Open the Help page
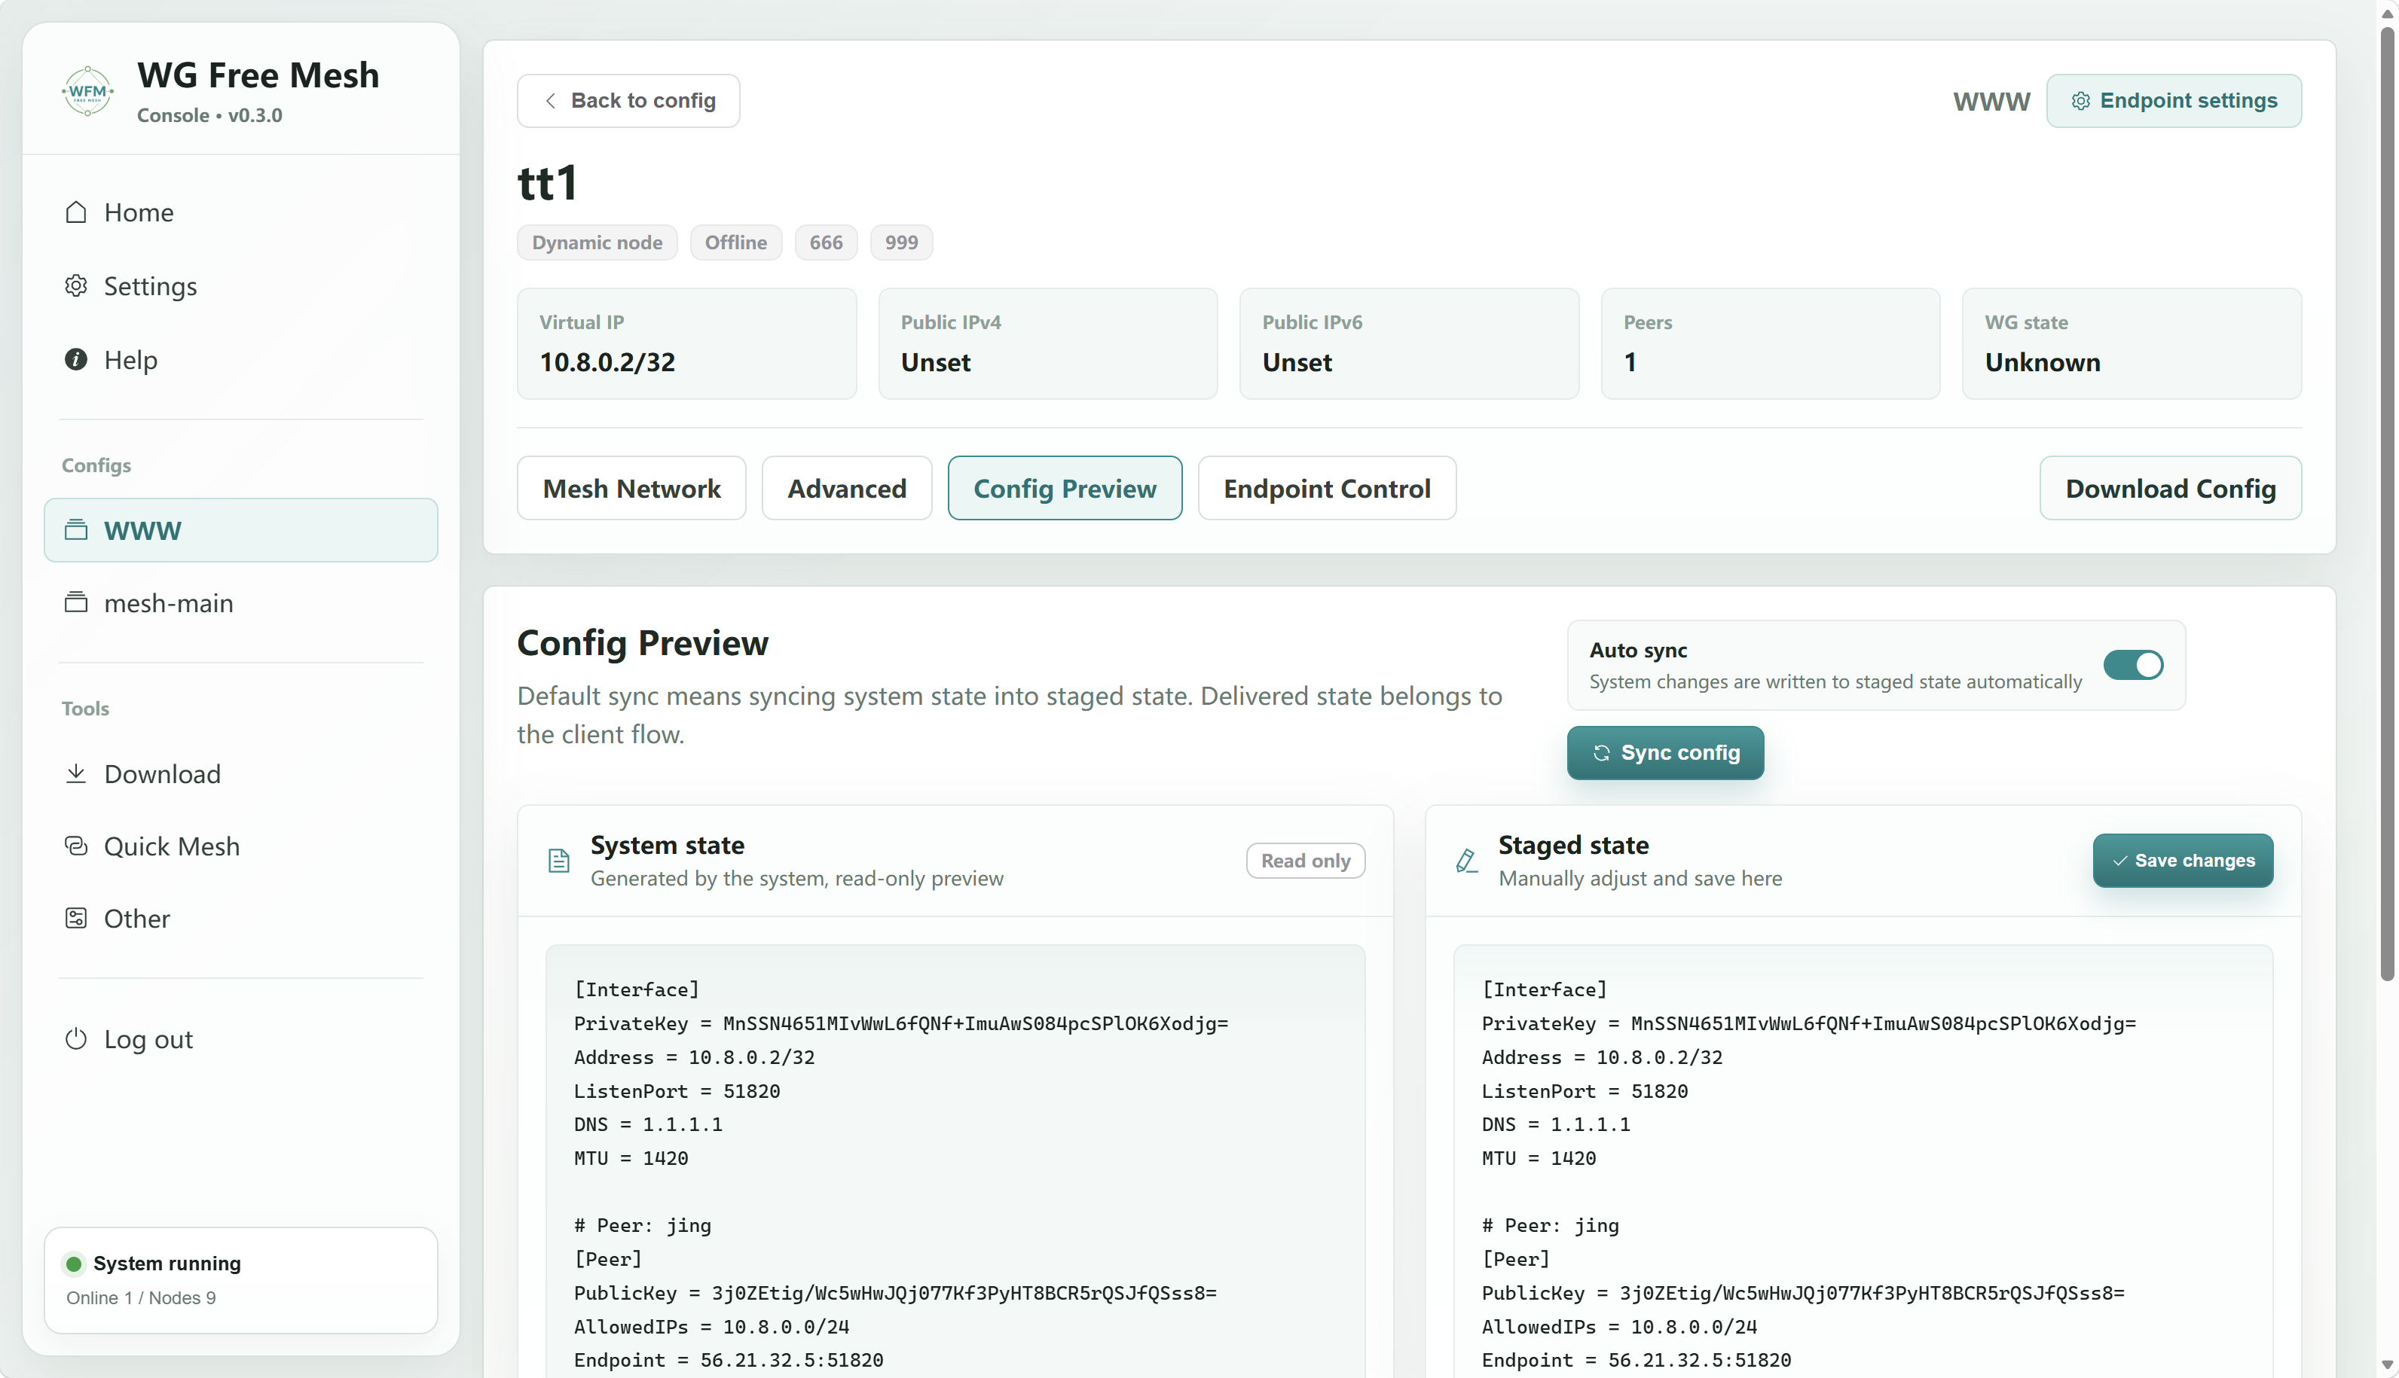Screen dimensions: 2399x1378 (240, 360)
